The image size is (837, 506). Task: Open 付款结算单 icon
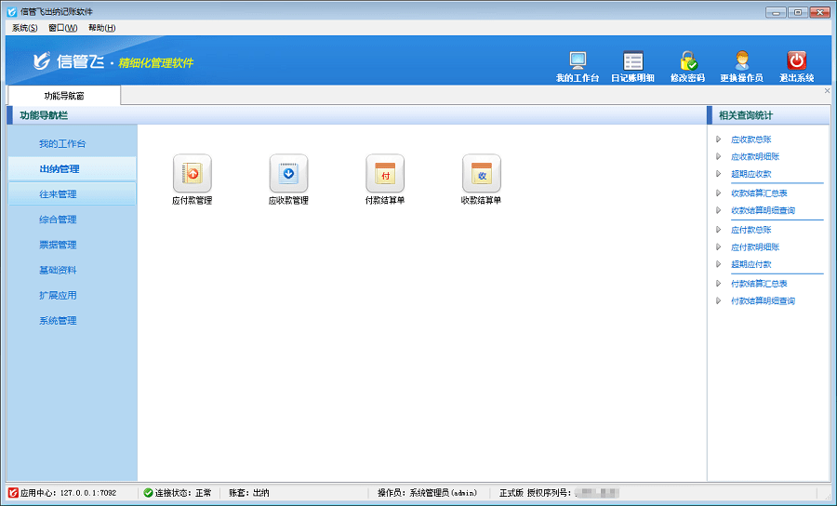[385, 173]
